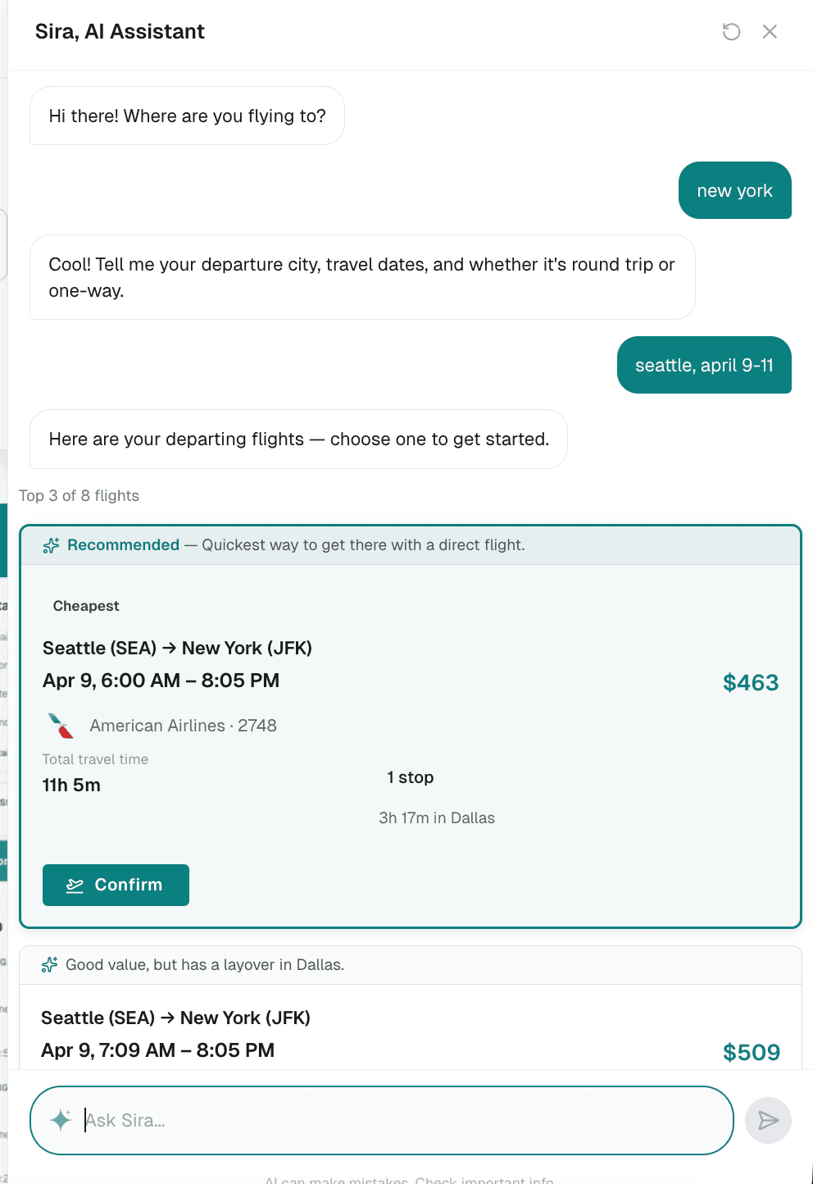
Task: Click the restart conversation icon
Action: (x=731, y=32)
